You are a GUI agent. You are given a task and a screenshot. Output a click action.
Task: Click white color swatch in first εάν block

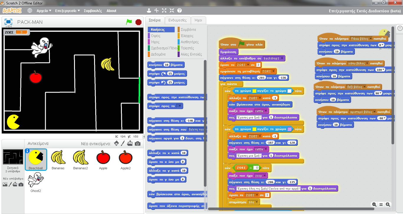coord(289,91)
